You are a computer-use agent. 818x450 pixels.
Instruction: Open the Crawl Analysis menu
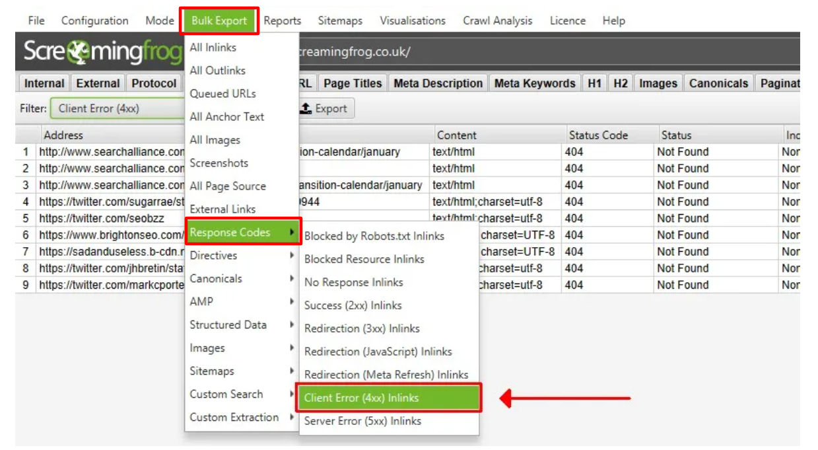coord(498,20)
